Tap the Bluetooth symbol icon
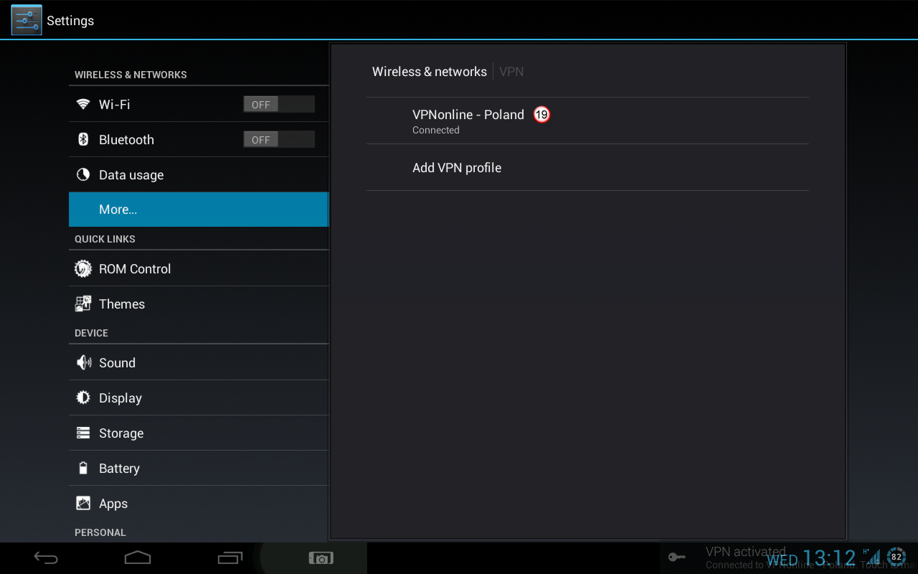The height and width of the screenshot is (574, 918). tap(83, 139)
